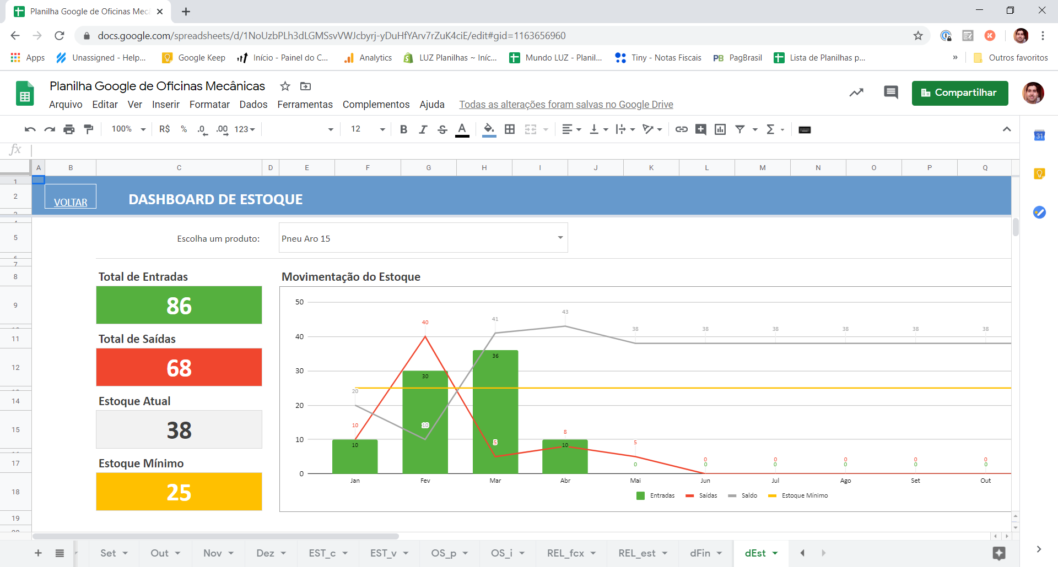Toggle bold formatting
The height and width of the screenshot is (567, 1058).
pyautogui.click(x=403, y=129)
